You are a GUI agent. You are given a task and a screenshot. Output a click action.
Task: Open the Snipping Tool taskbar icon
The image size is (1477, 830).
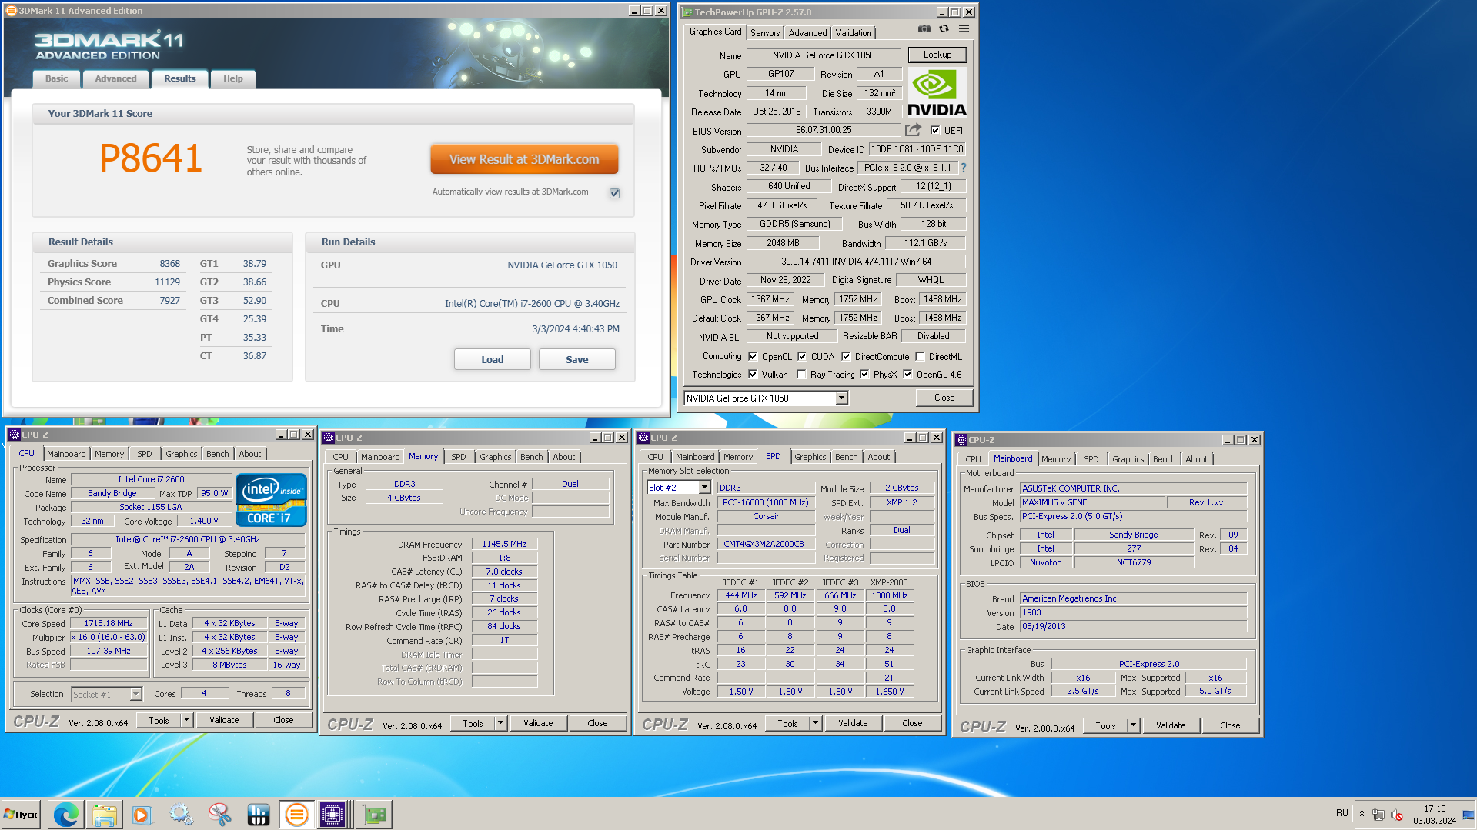coord(219,815)
